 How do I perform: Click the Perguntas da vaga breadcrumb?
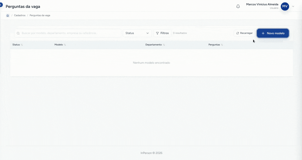click(x=40, y=15)
